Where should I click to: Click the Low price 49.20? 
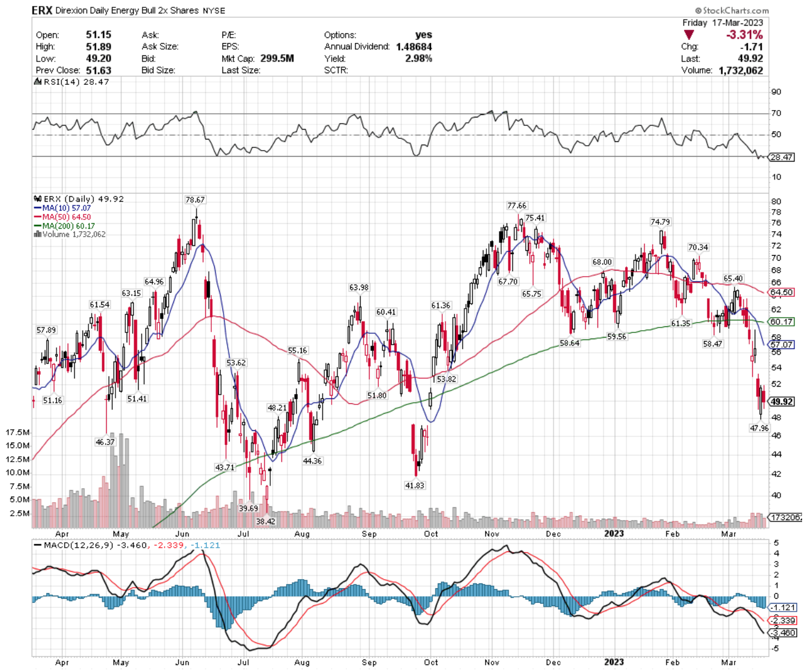99,58
